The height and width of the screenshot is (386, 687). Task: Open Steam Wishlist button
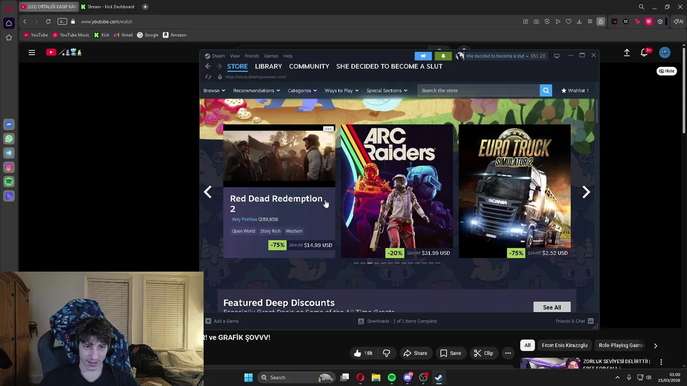click(575, 91)
